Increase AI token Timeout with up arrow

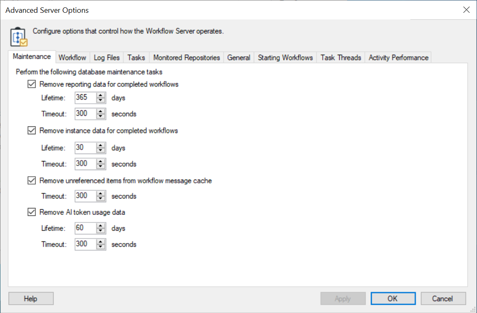101,242
